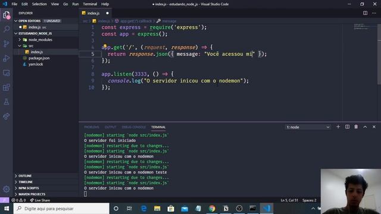Expand the Maven Projects section
The height and width of the screenshot is (214, 381).
coord(46,194)
